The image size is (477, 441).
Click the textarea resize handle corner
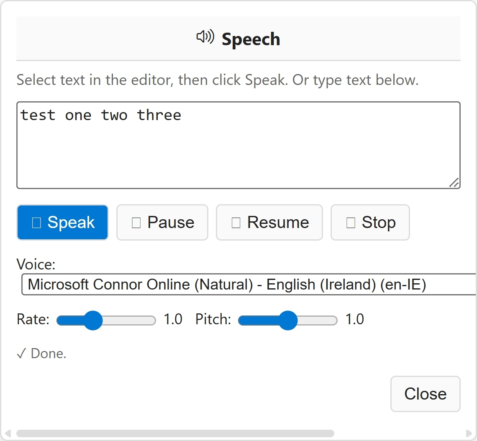pyautogui.click(x=454, y=183)
